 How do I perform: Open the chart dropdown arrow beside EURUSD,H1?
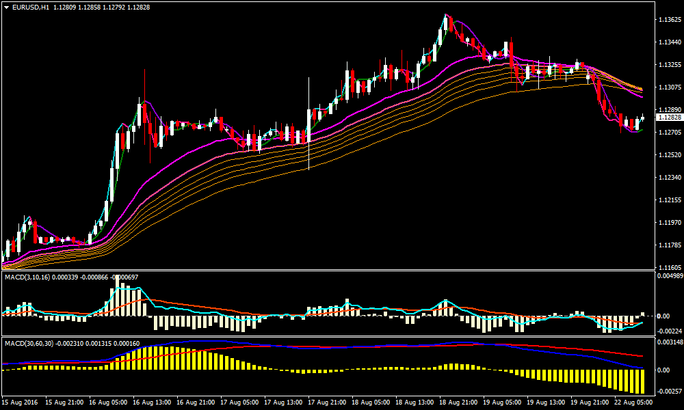point(6,7)
